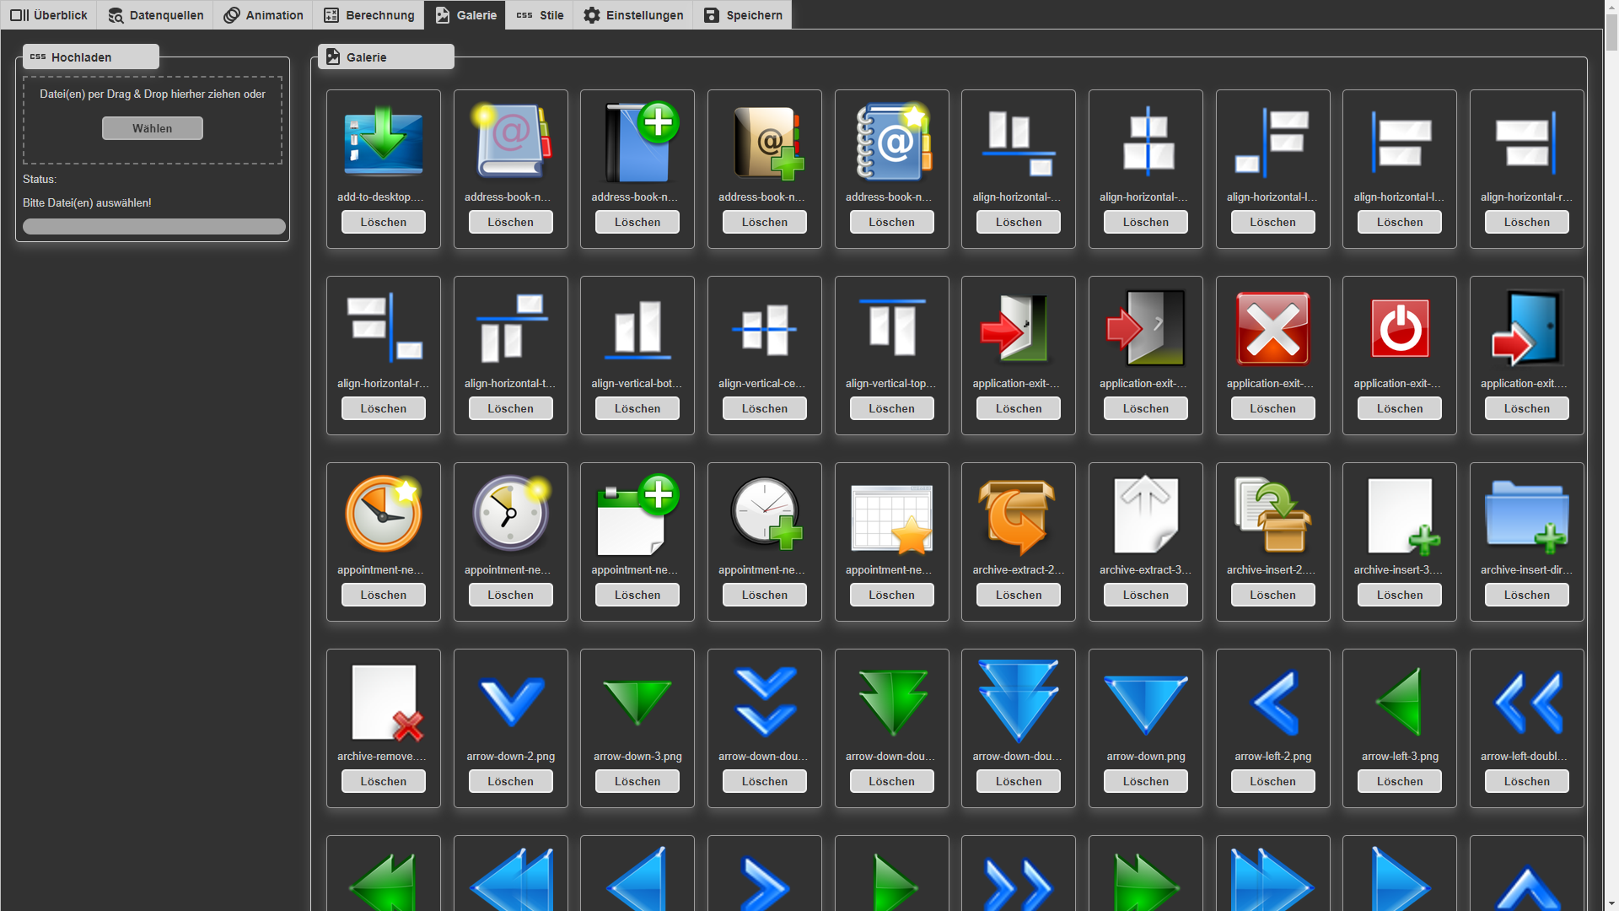Open the Einstellungen tab
The width and height of the screenshot is (1619, 911).
pos(633,15)
